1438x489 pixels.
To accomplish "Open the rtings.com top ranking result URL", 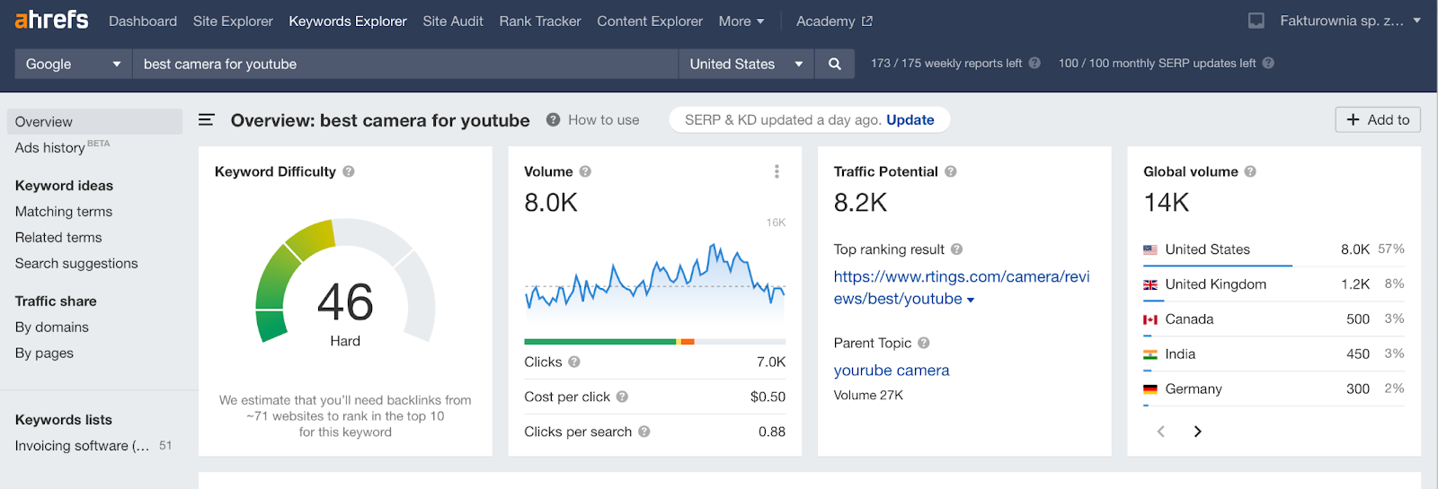I will (962, 288).
